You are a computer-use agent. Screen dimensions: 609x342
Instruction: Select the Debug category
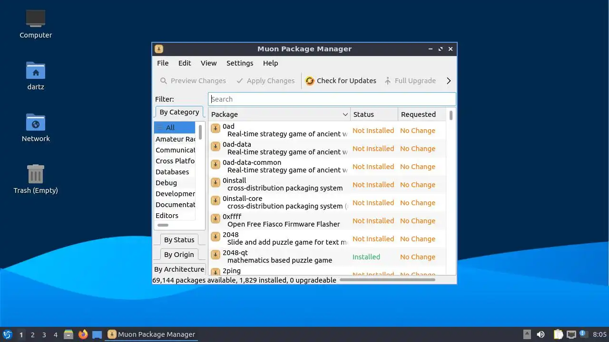pos(174,183)
